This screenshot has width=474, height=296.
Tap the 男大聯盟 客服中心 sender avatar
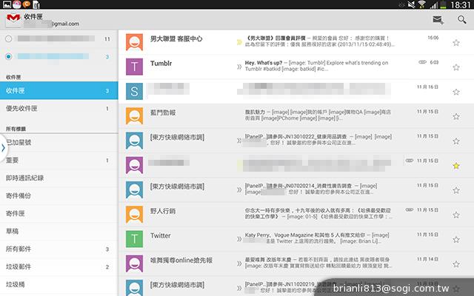[x=134, y=42]
